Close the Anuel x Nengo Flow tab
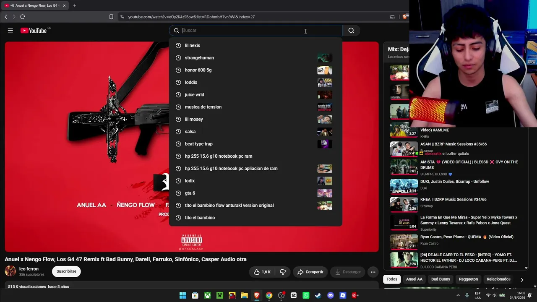Image resolution: width=537 pixels, height=302 pixels. point(64,5)
